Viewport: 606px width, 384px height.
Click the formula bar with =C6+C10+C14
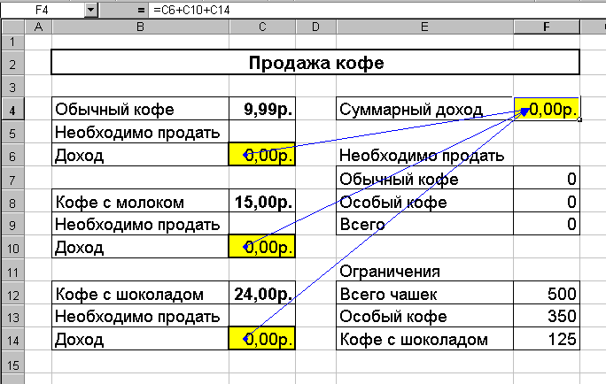point(377,10)
